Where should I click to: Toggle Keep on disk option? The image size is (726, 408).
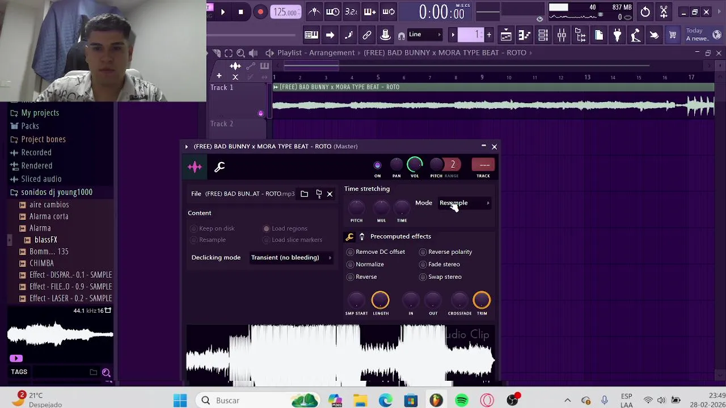click(213, 228)
